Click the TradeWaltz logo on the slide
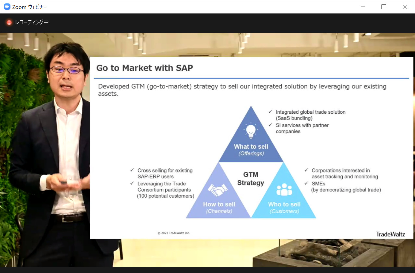 tap(390, 234)
